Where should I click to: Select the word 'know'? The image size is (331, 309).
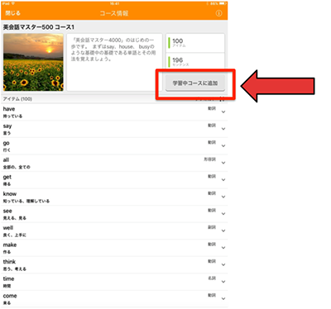(10, 193)
